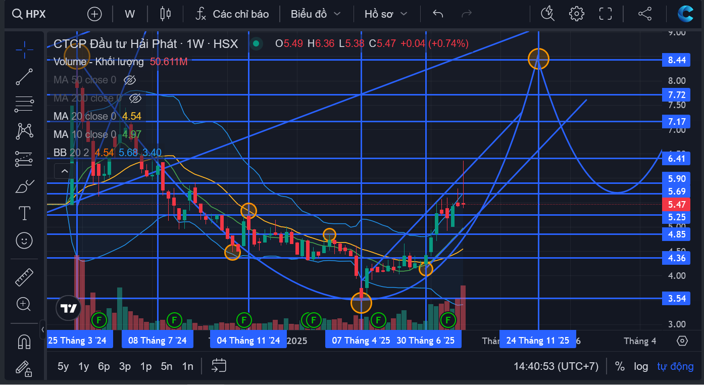Select the ruler measure tool

[24, 277]
